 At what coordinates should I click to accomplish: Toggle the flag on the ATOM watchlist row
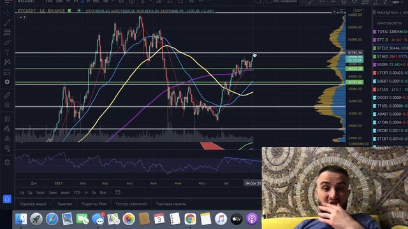point(375,122)
